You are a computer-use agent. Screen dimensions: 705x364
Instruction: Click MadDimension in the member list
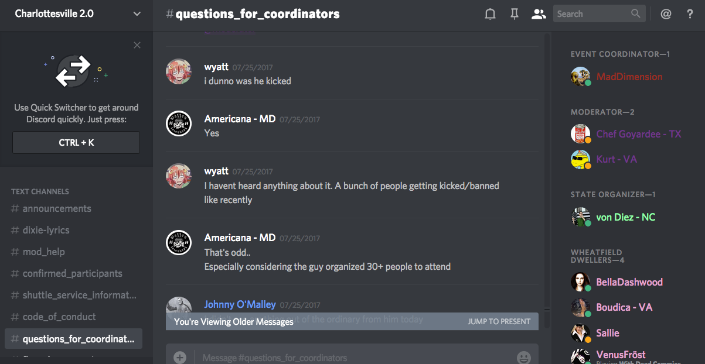629,77
